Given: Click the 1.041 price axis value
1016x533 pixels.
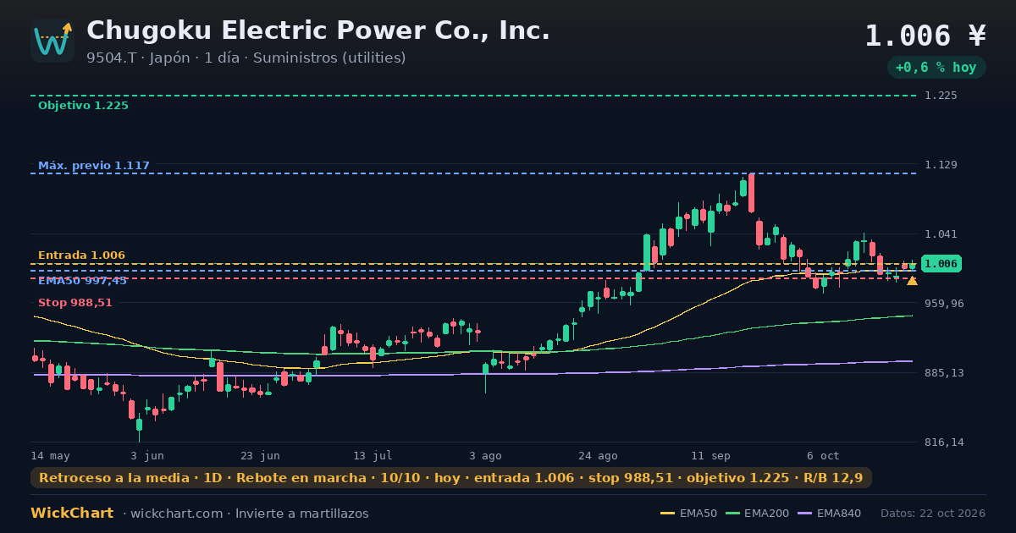Looking at the screenshot, I should [941, 234].
